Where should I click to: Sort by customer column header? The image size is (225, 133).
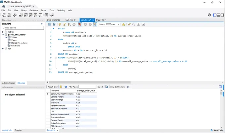tap(63, 91)
